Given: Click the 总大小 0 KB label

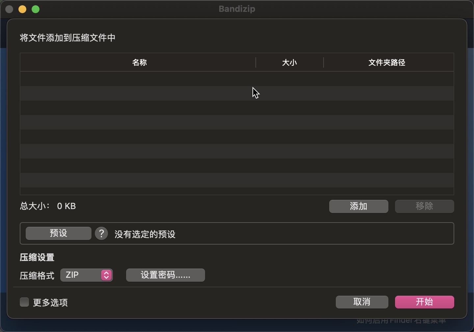Looking at the screenshot, I should 47,206.
